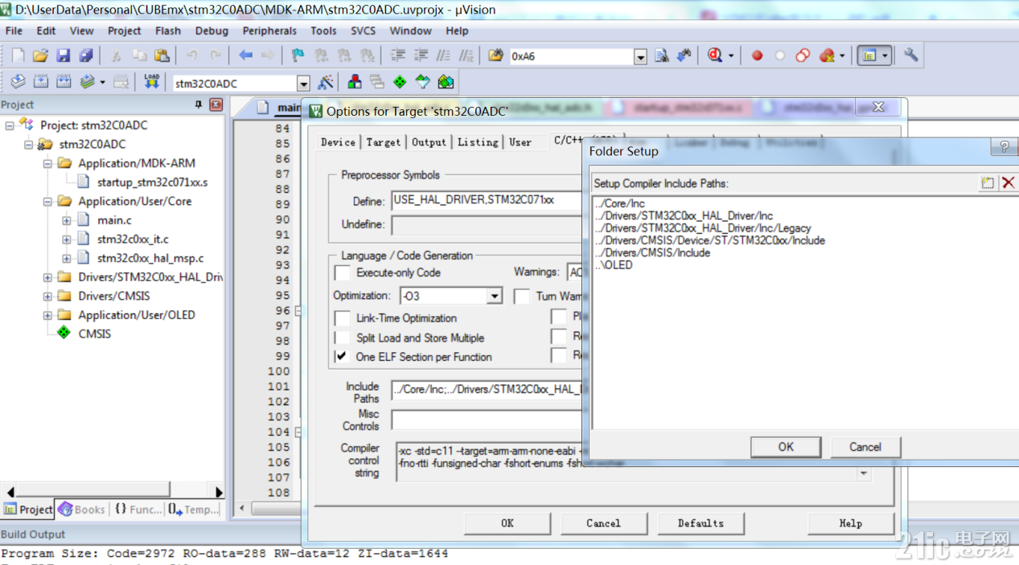1019x565 pixels.
Task: Open the Pack Installer icon
Action: 446,82
